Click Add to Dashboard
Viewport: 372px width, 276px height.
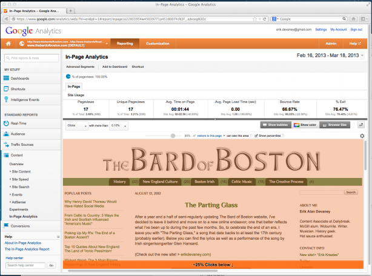point(115,67)
